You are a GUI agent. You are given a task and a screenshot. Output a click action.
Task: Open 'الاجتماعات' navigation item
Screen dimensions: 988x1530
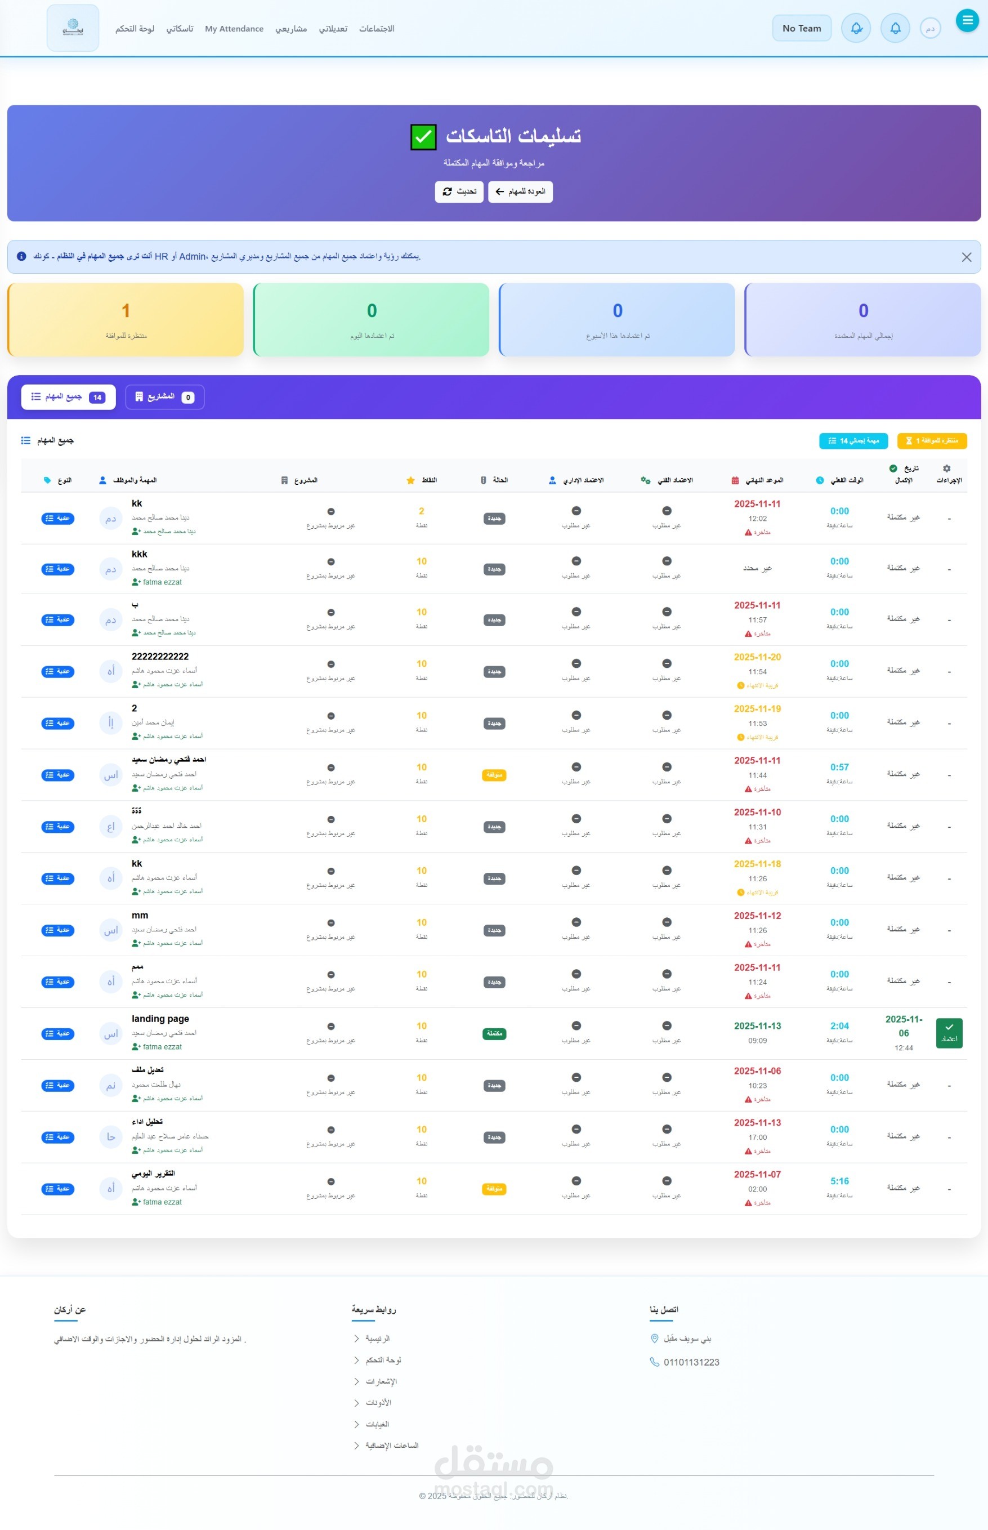click(x=377, y=29)
